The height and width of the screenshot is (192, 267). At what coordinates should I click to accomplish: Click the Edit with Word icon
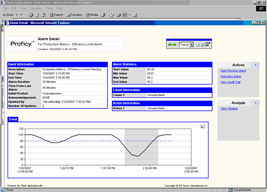click(125, 15)
